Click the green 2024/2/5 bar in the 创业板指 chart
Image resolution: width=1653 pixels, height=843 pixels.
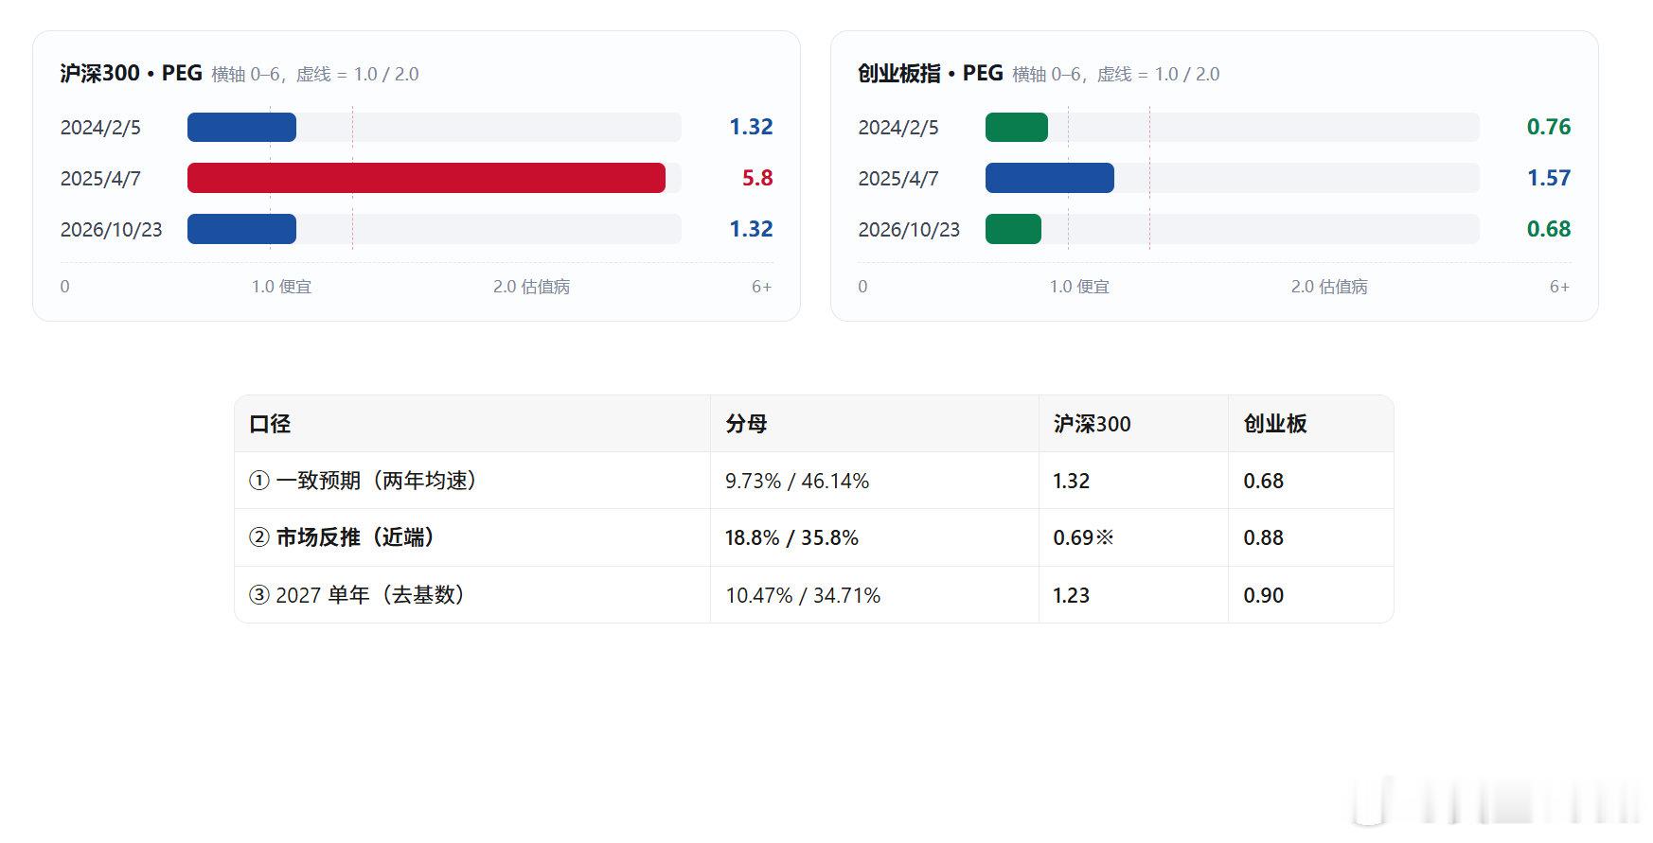(x=1017, y=127)
